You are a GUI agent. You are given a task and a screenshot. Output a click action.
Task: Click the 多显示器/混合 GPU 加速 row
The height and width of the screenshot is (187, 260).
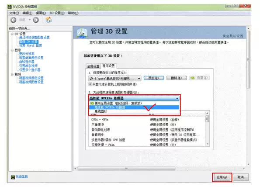point(147,140)
